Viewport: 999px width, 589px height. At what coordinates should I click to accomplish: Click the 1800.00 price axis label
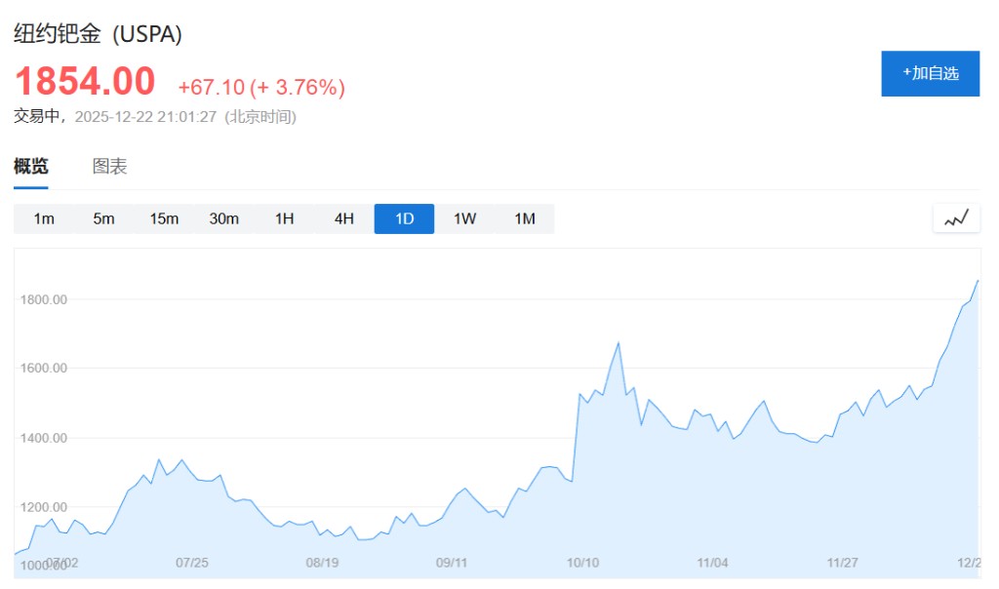point(43,299)
